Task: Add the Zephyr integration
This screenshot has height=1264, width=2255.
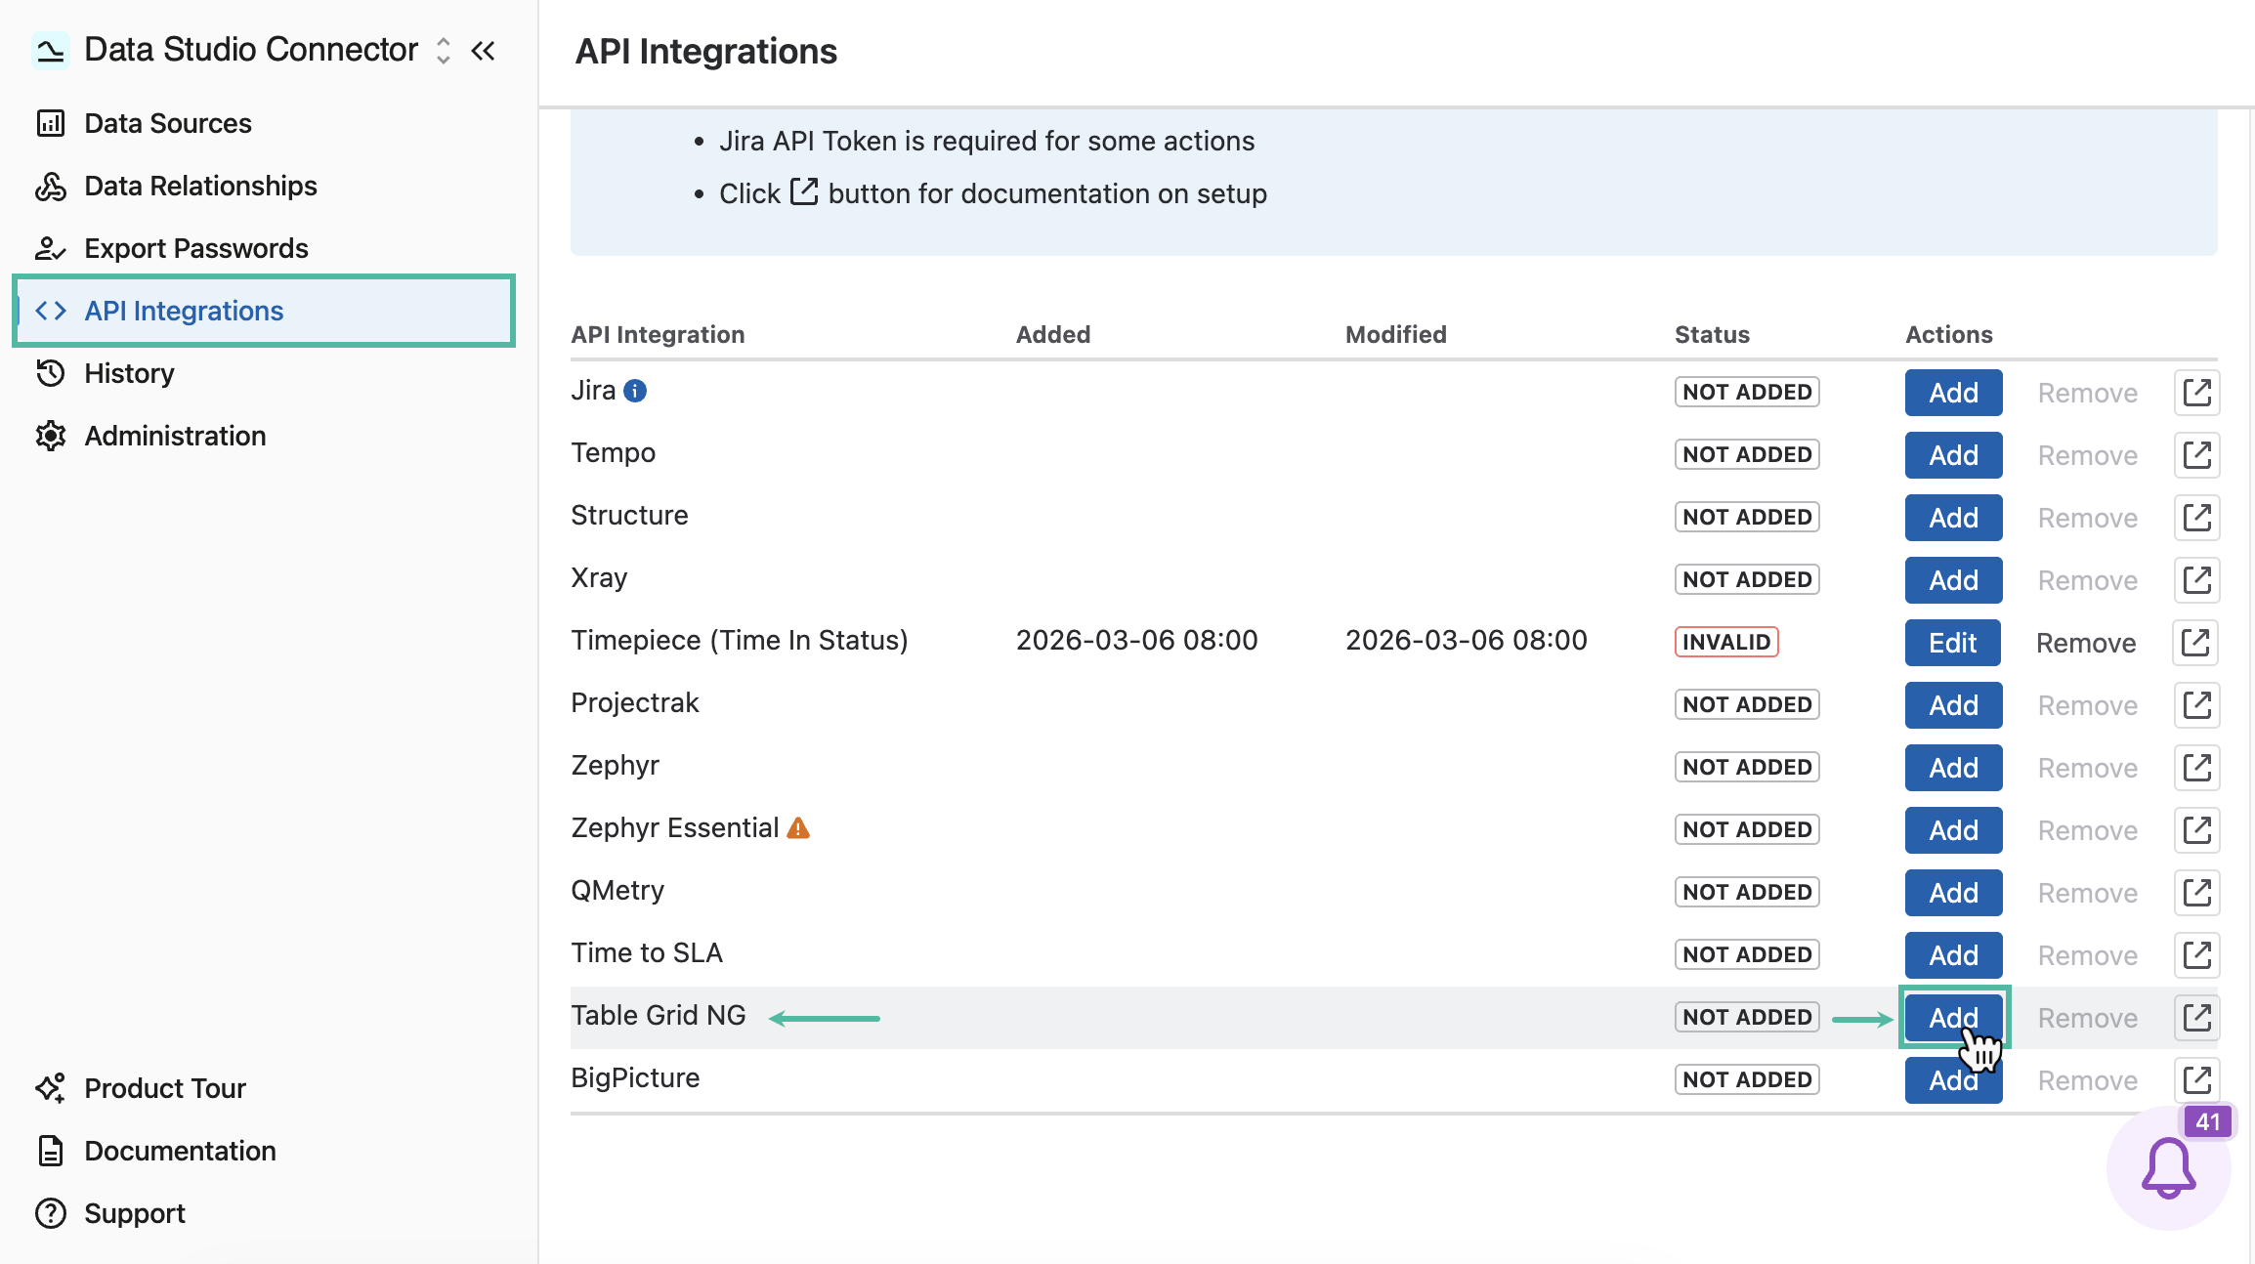Action: (x=1953, y=768)
